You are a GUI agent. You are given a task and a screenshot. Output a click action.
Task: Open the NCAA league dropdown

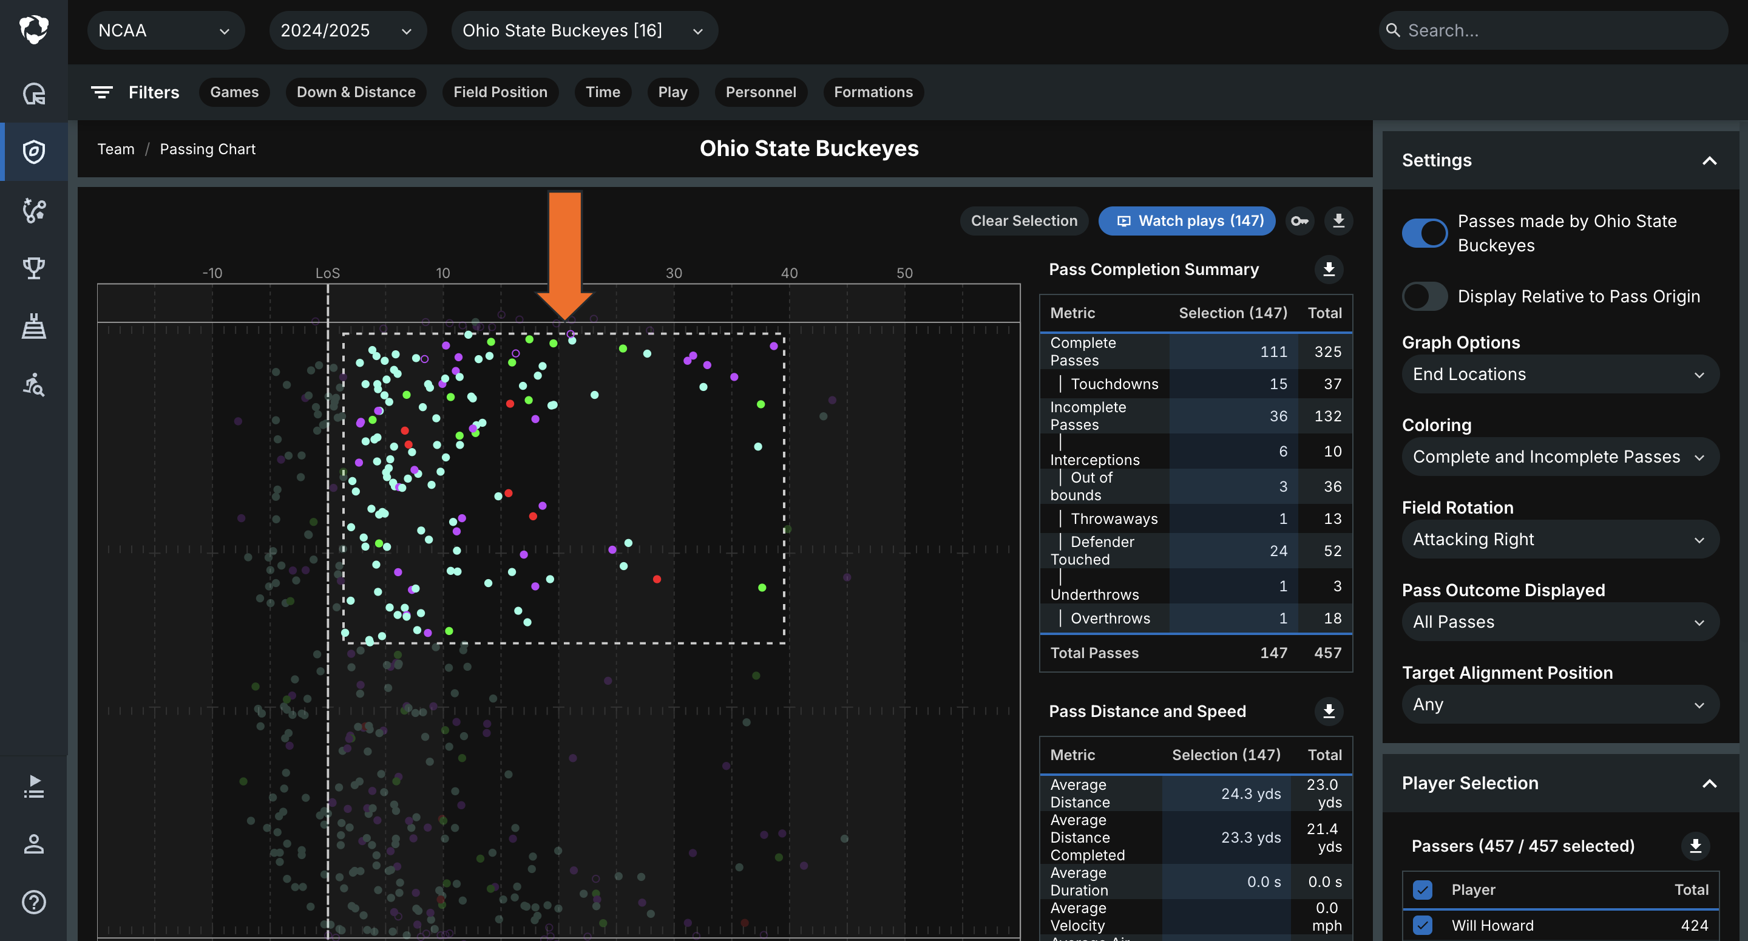pyautogui.click(x=166, y=30)
